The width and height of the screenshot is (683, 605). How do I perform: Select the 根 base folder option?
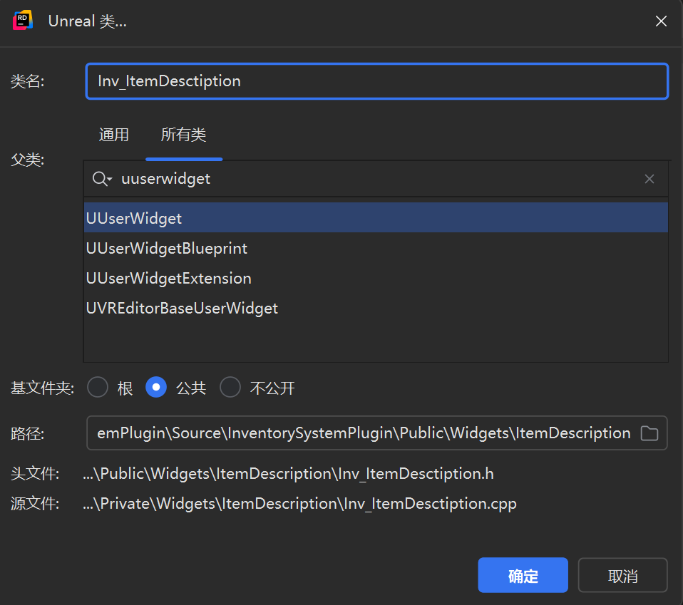click(98, 388)
